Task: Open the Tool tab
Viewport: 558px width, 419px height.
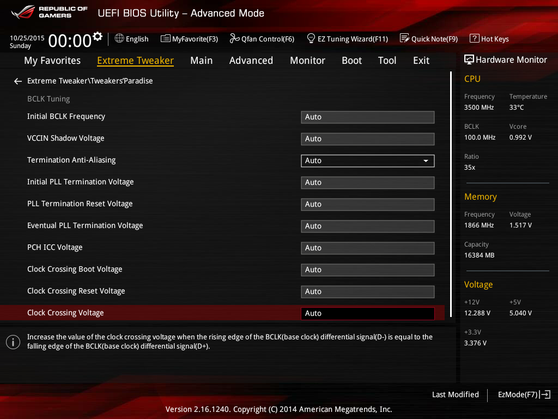Action: point(387,61)
